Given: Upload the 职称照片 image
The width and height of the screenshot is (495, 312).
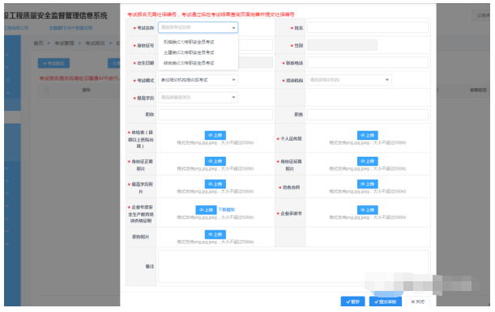Looking at the screenshot, I should (215, 234).
